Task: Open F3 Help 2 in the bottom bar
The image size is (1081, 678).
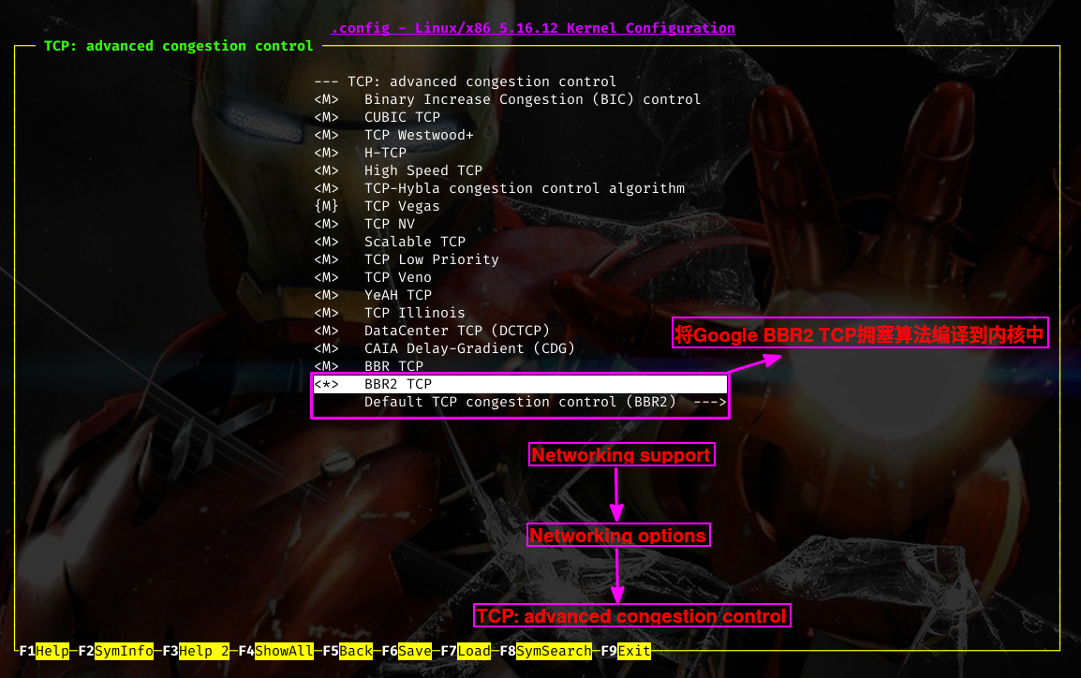Action: [x=204, y=651]
